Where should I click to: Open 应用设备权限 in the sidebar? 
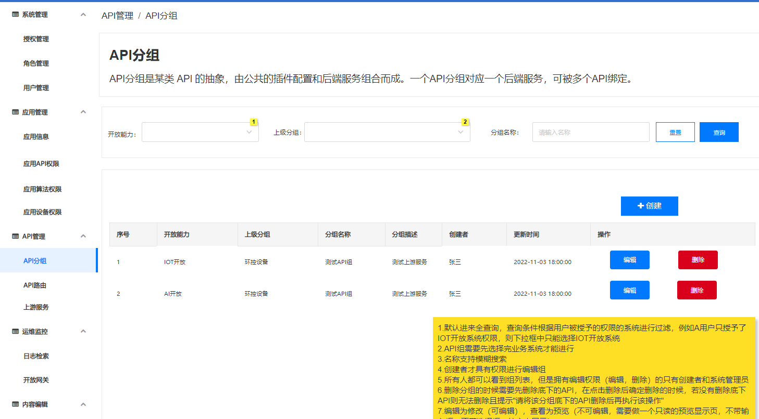coord(42,212)
